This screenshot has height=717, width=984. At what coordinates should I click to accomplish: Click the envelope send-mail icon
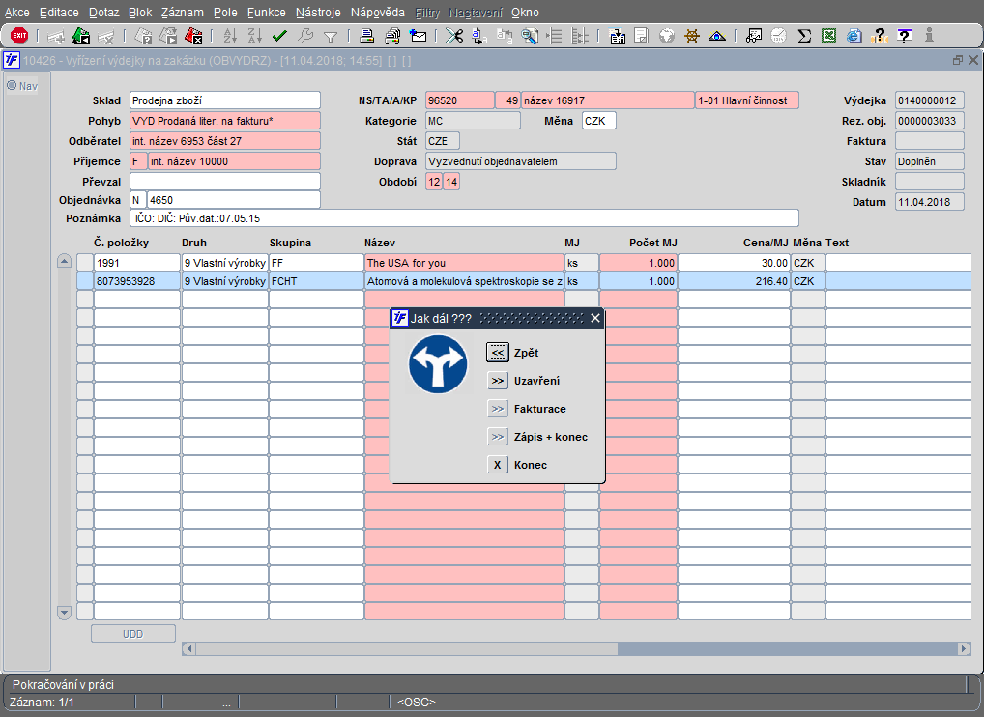418,36
